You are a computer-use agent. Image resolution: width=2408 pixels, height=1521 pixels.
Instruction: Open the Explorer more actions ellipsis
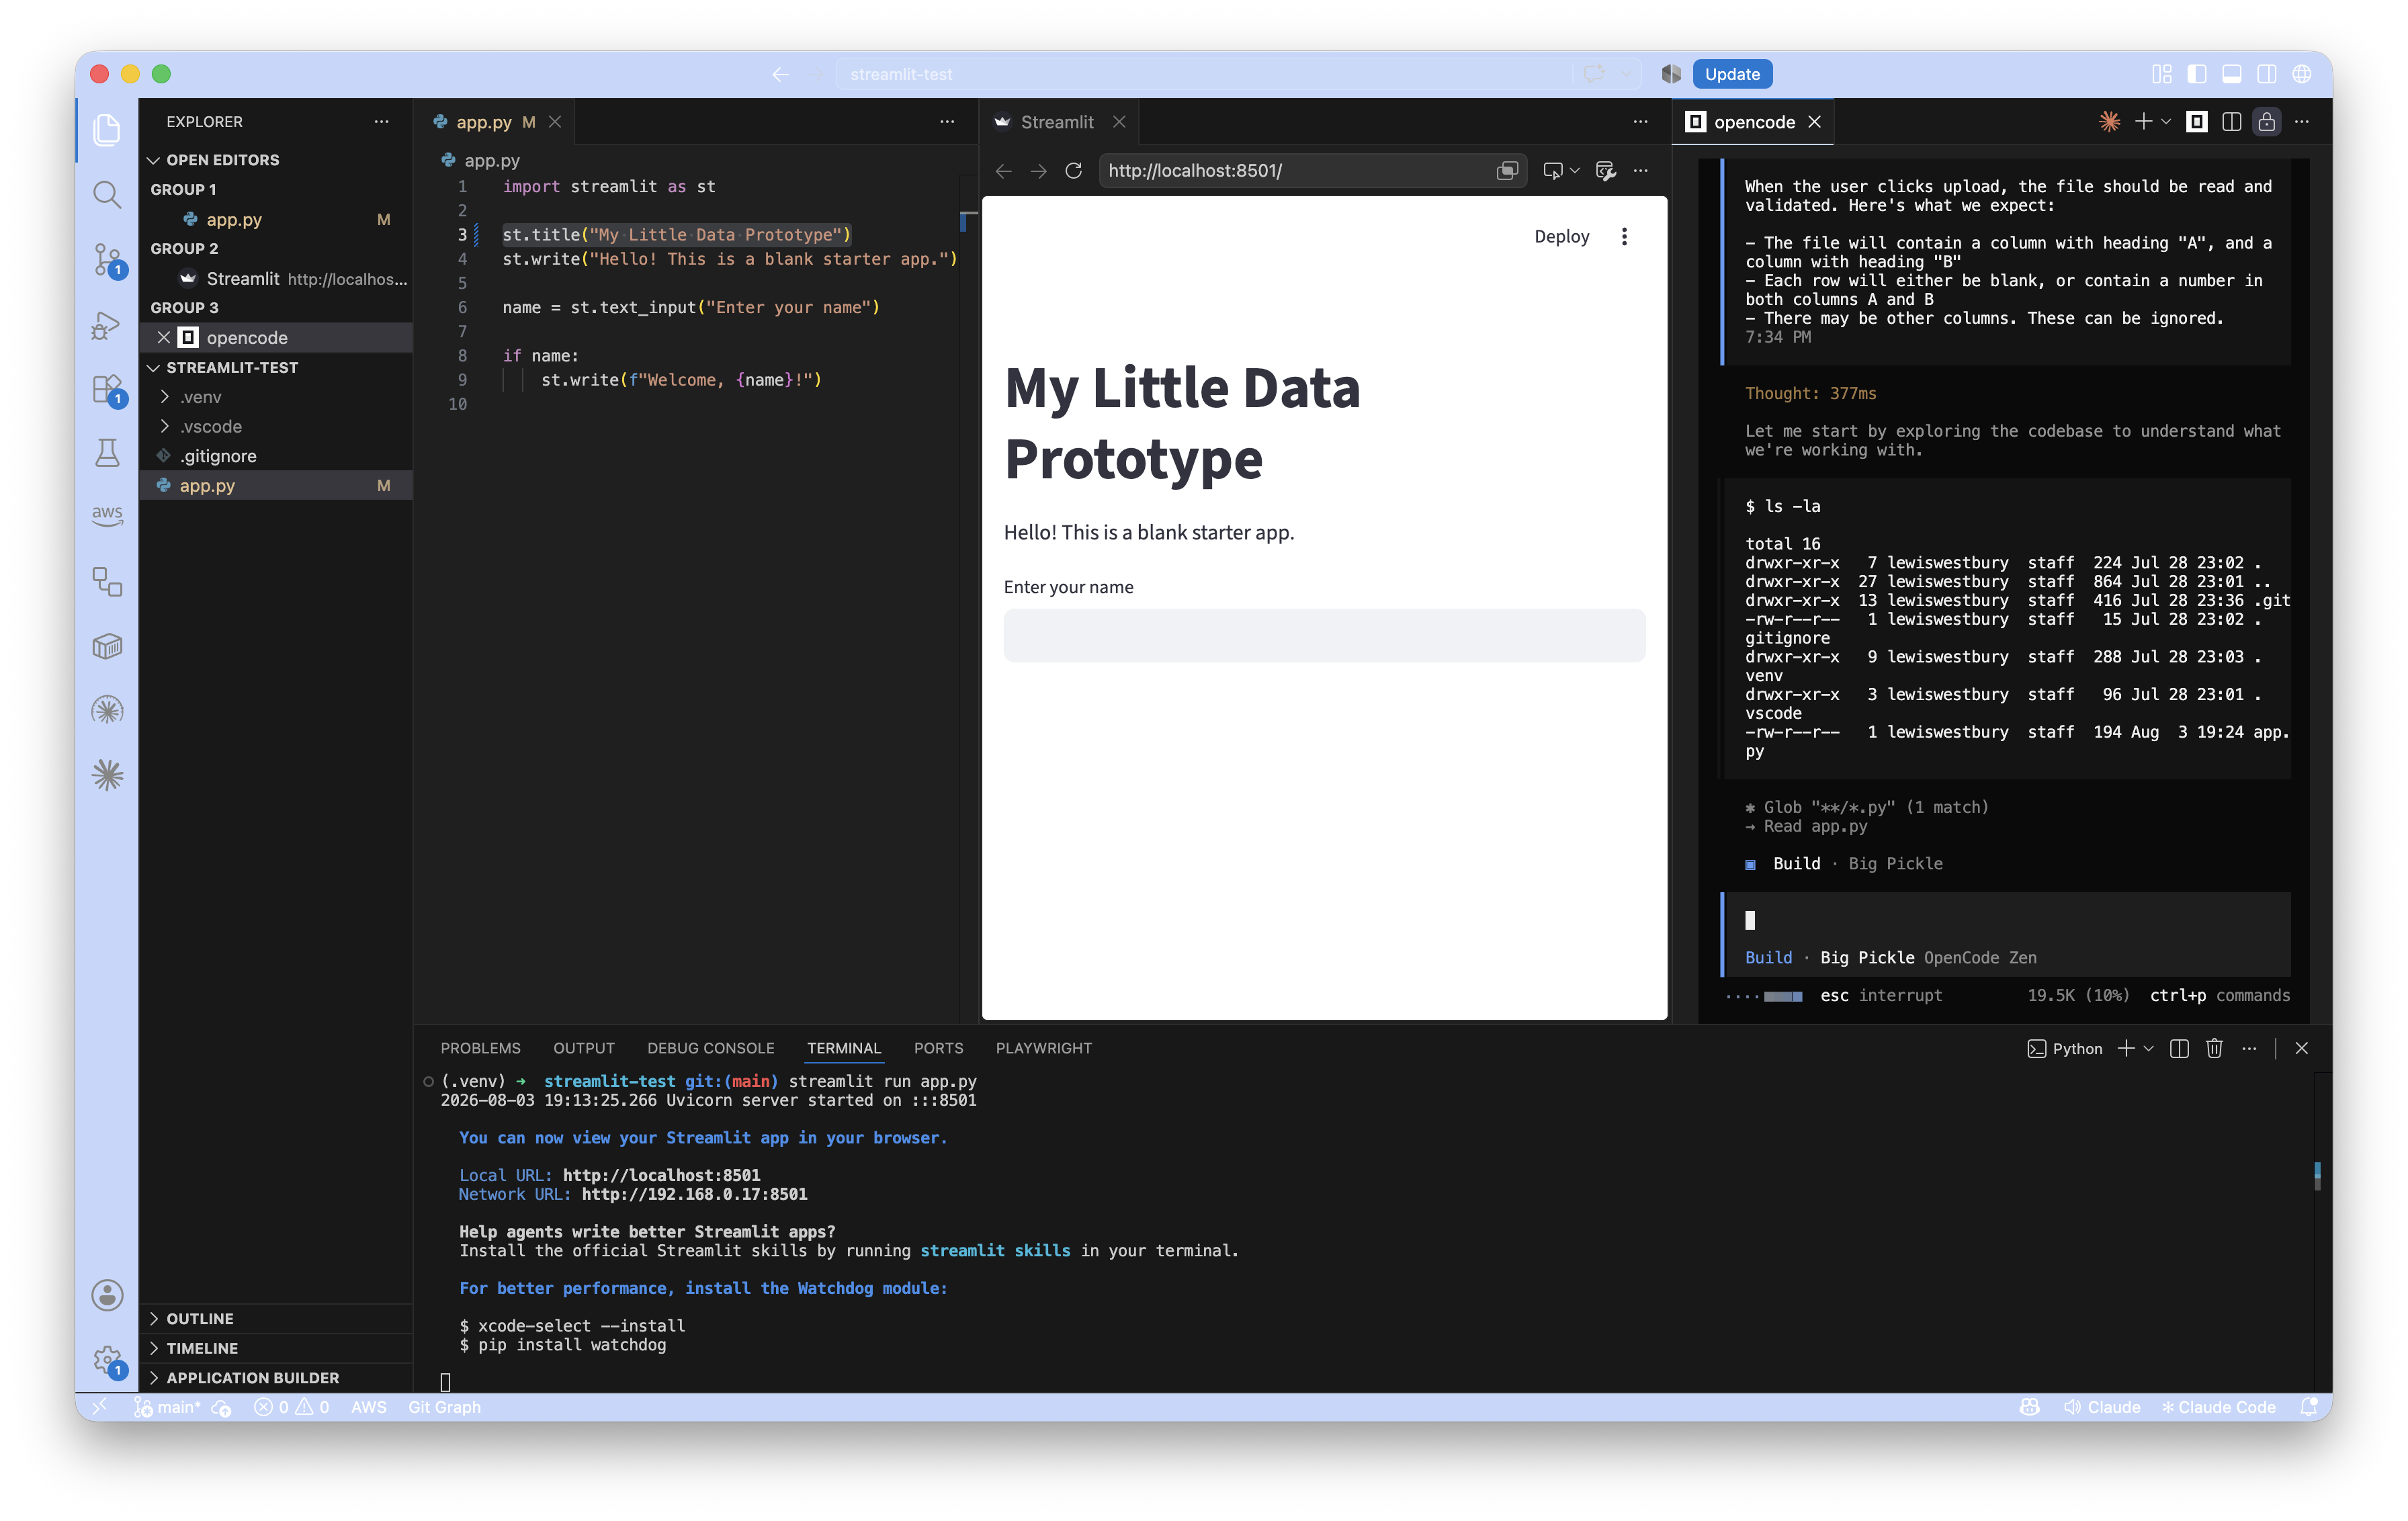tap(381, 122)
